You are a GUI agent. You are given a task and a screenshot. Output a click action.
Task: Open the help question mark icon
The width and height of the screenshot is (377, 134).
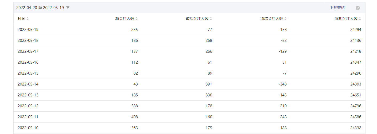(357, 8)
